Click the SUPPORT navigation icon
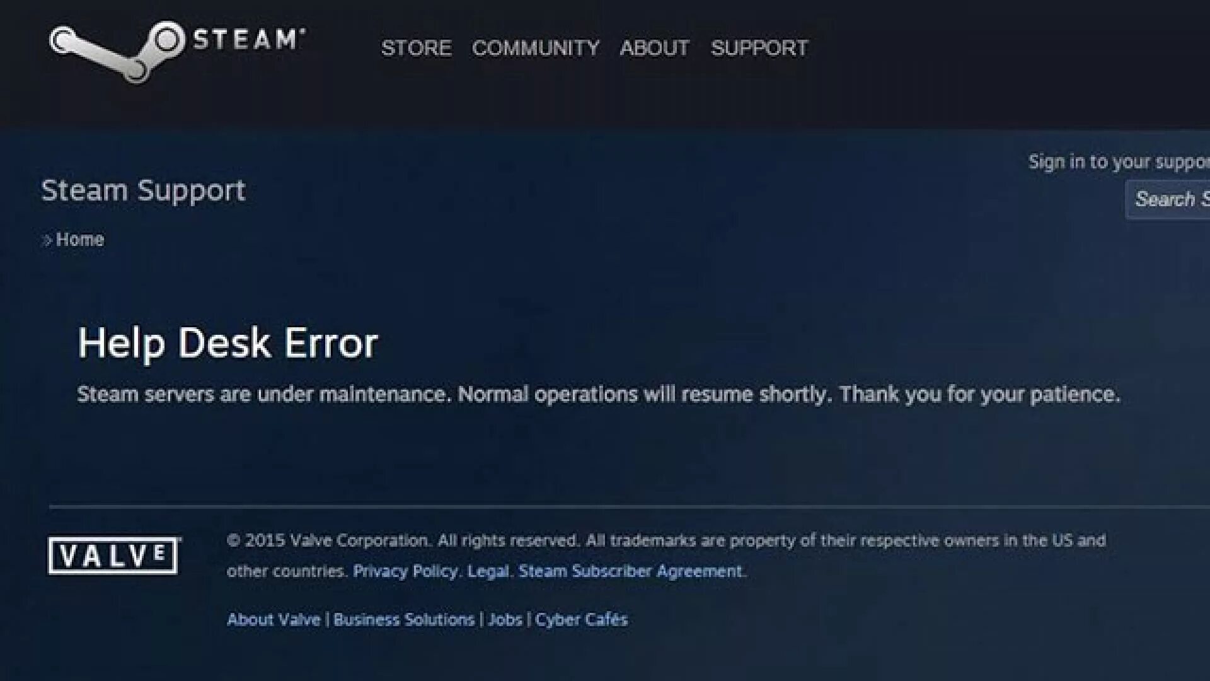1210x681 pixels. tap(758, 47)
